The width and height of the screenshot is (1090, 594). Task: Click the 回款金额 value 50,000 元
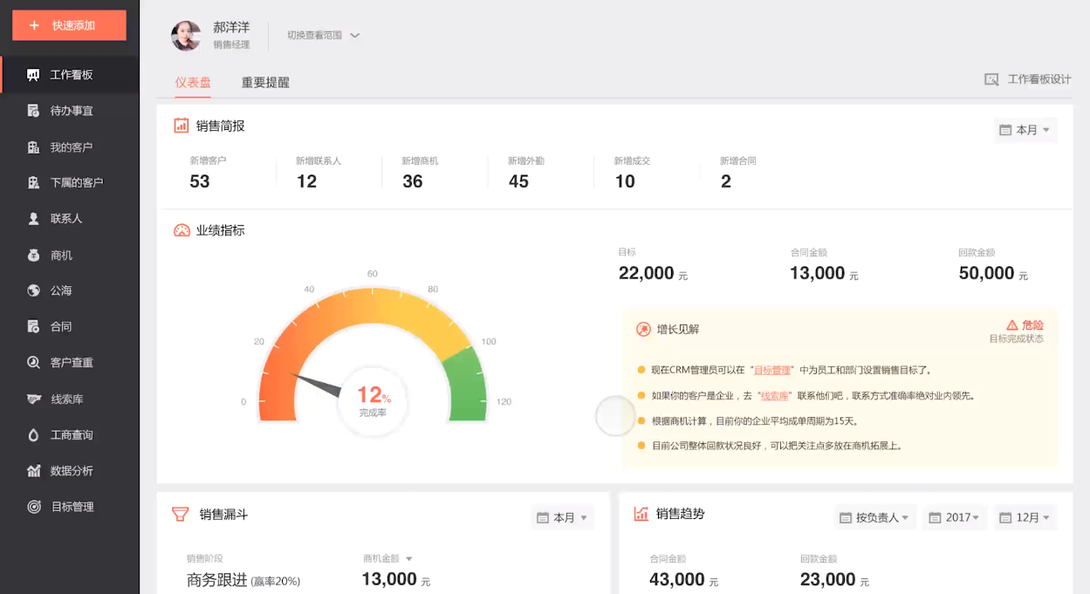coord(993,274)
